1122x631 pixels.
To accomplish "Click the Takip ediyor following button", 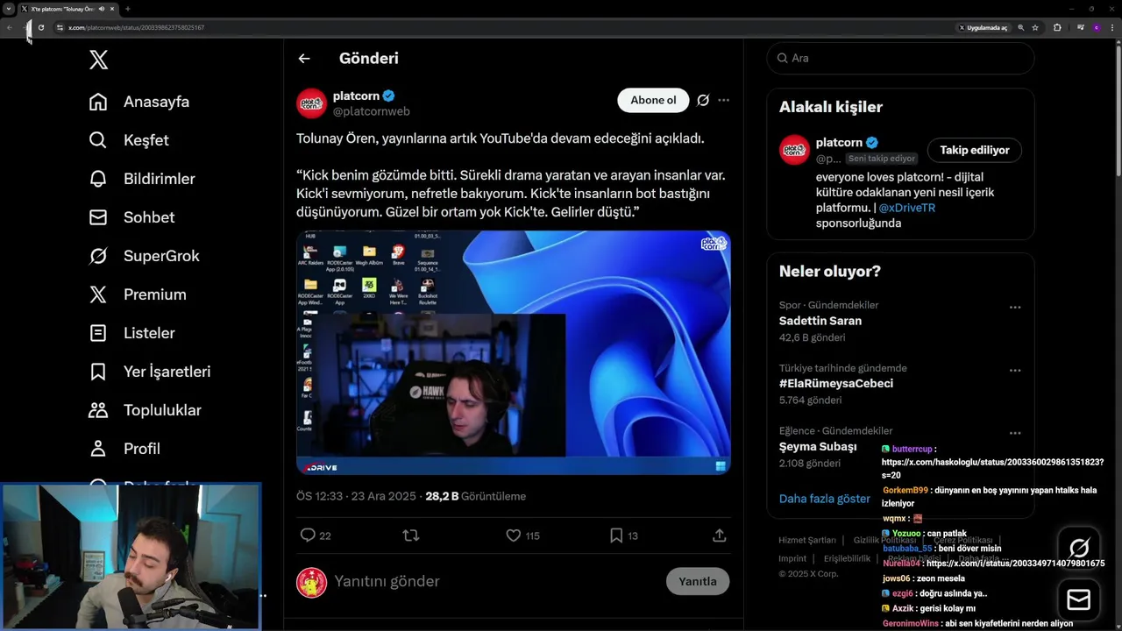I will pyautogui.click(x=975, y=150).
